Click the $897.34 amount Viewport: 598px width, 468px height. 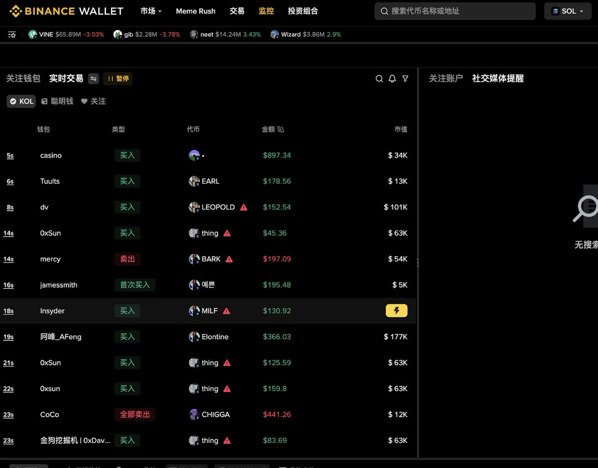click(277, 155)
